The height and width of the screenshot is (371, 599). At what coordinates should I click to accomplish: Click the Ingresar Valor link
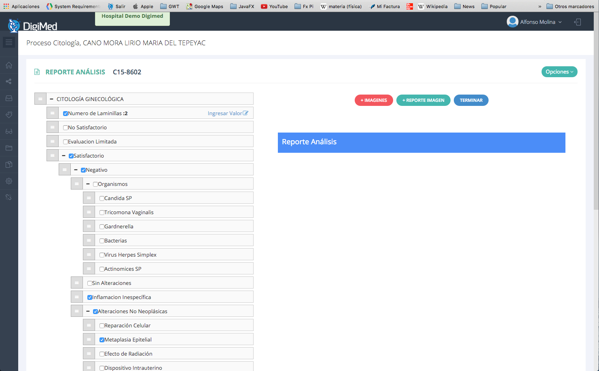228,113
